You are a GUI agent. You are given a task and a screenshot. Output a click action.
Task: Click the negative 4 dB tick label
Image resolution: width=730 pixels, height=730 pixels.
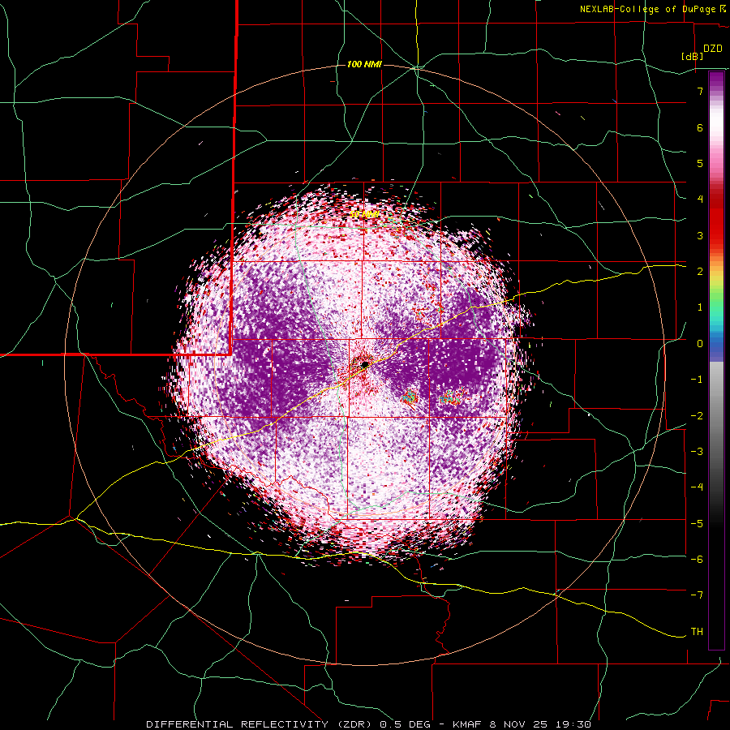coord(697,487)
